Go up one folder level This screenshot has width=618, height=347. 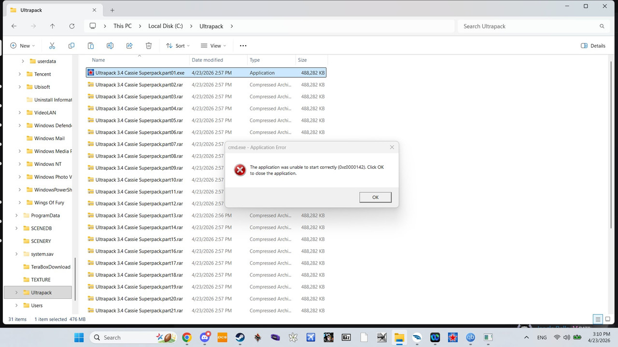coord(53,26)
